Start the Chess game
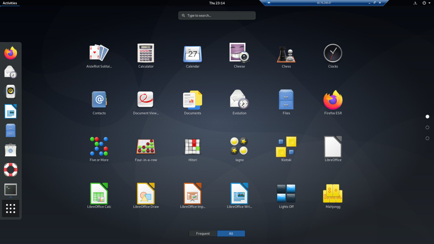The width and height of the screenshot is (434, 244). [x=286, y=56]
